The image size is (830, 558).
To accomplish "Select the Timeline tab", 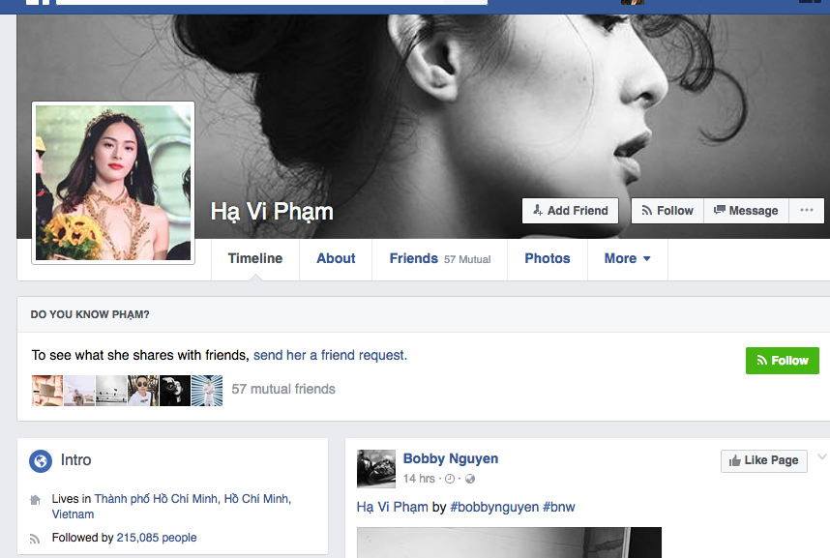I will [255, 259].
